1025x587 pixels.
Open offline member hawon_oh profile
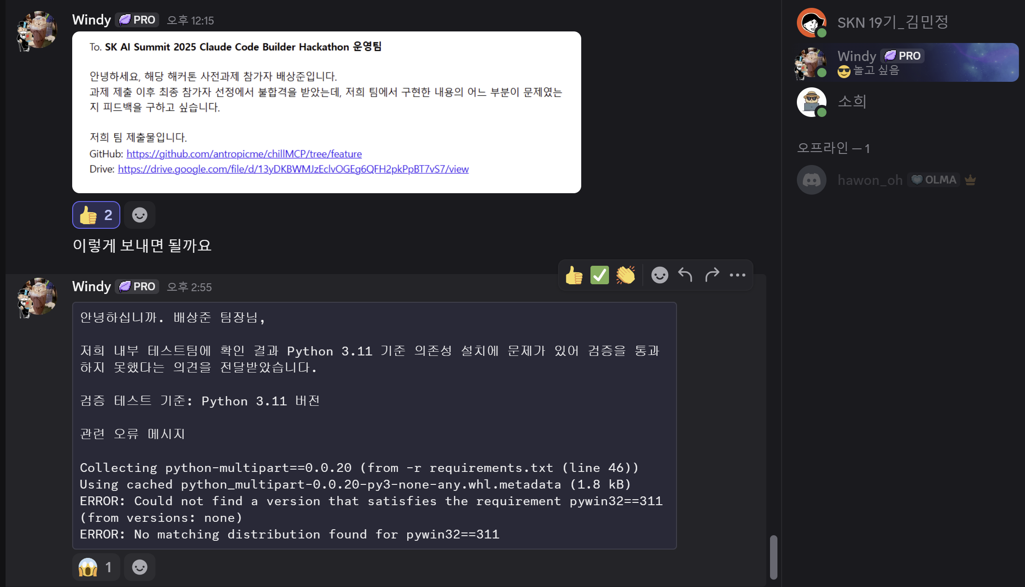click(870, 180)
